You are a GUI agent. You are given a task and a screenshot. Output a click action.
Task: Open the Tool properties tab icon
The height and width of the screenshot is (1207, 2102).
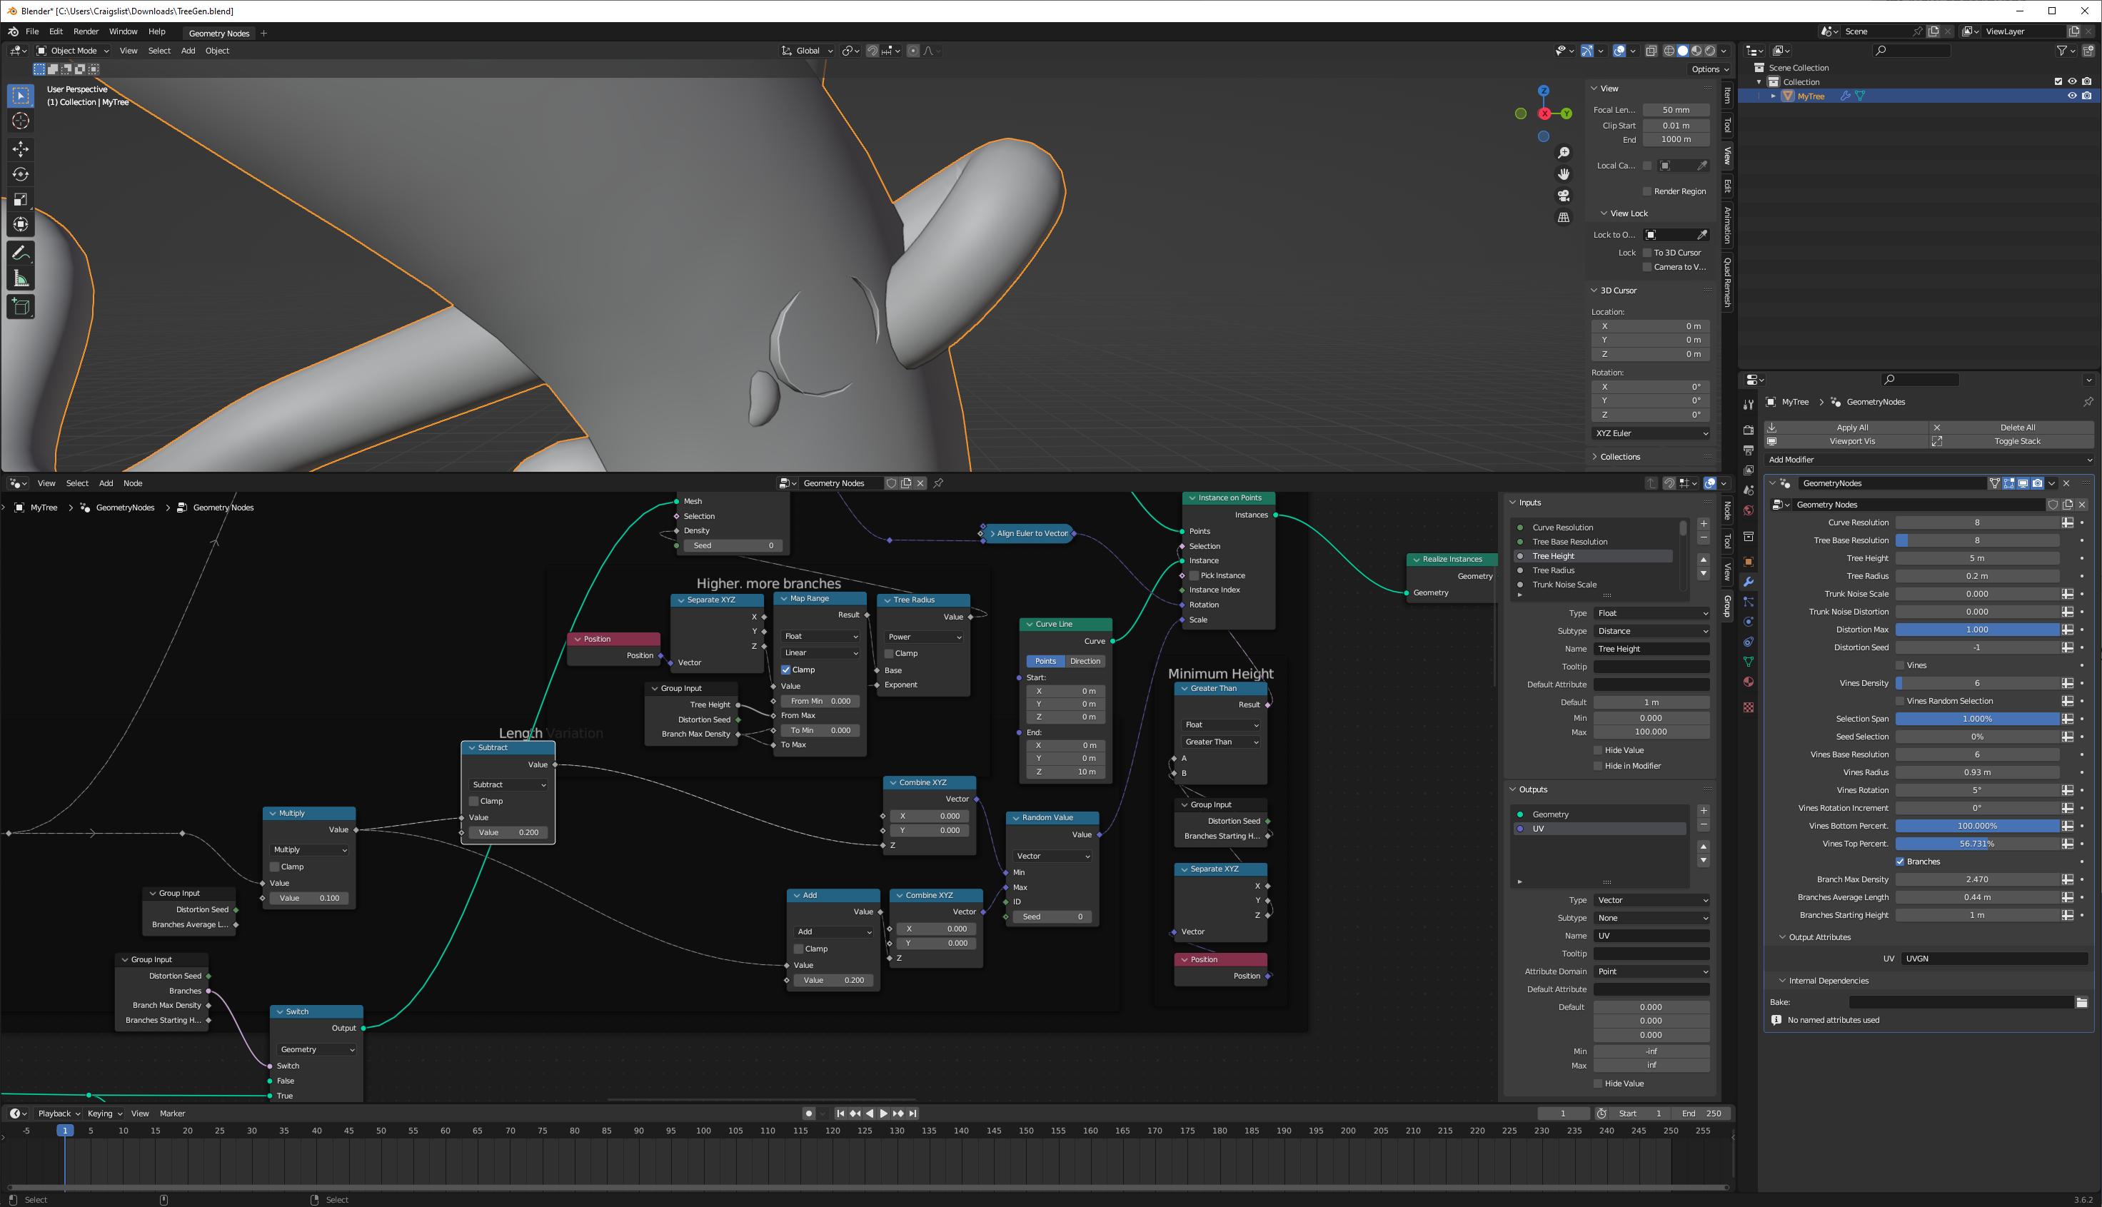[x=1748, y=405]
